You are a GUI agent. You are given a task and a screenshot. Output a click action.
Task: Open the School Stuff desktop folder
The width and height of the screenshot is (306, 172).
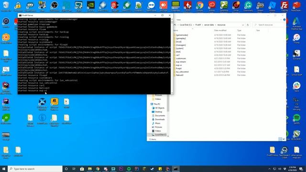tap(296, 71)
